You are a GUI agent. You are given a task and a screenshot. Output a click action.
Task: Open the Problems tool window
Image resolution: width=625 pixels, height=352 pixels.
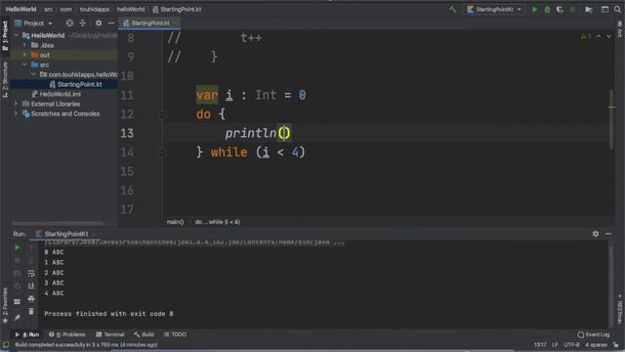[x=67, y=334]
